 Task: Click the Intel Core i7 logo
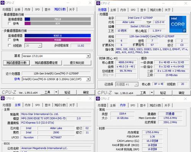coord(178,24)
